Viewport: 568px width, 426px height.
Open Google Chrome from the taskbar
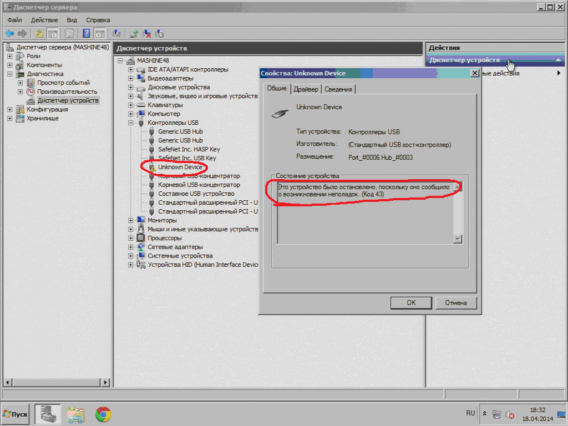103,414
